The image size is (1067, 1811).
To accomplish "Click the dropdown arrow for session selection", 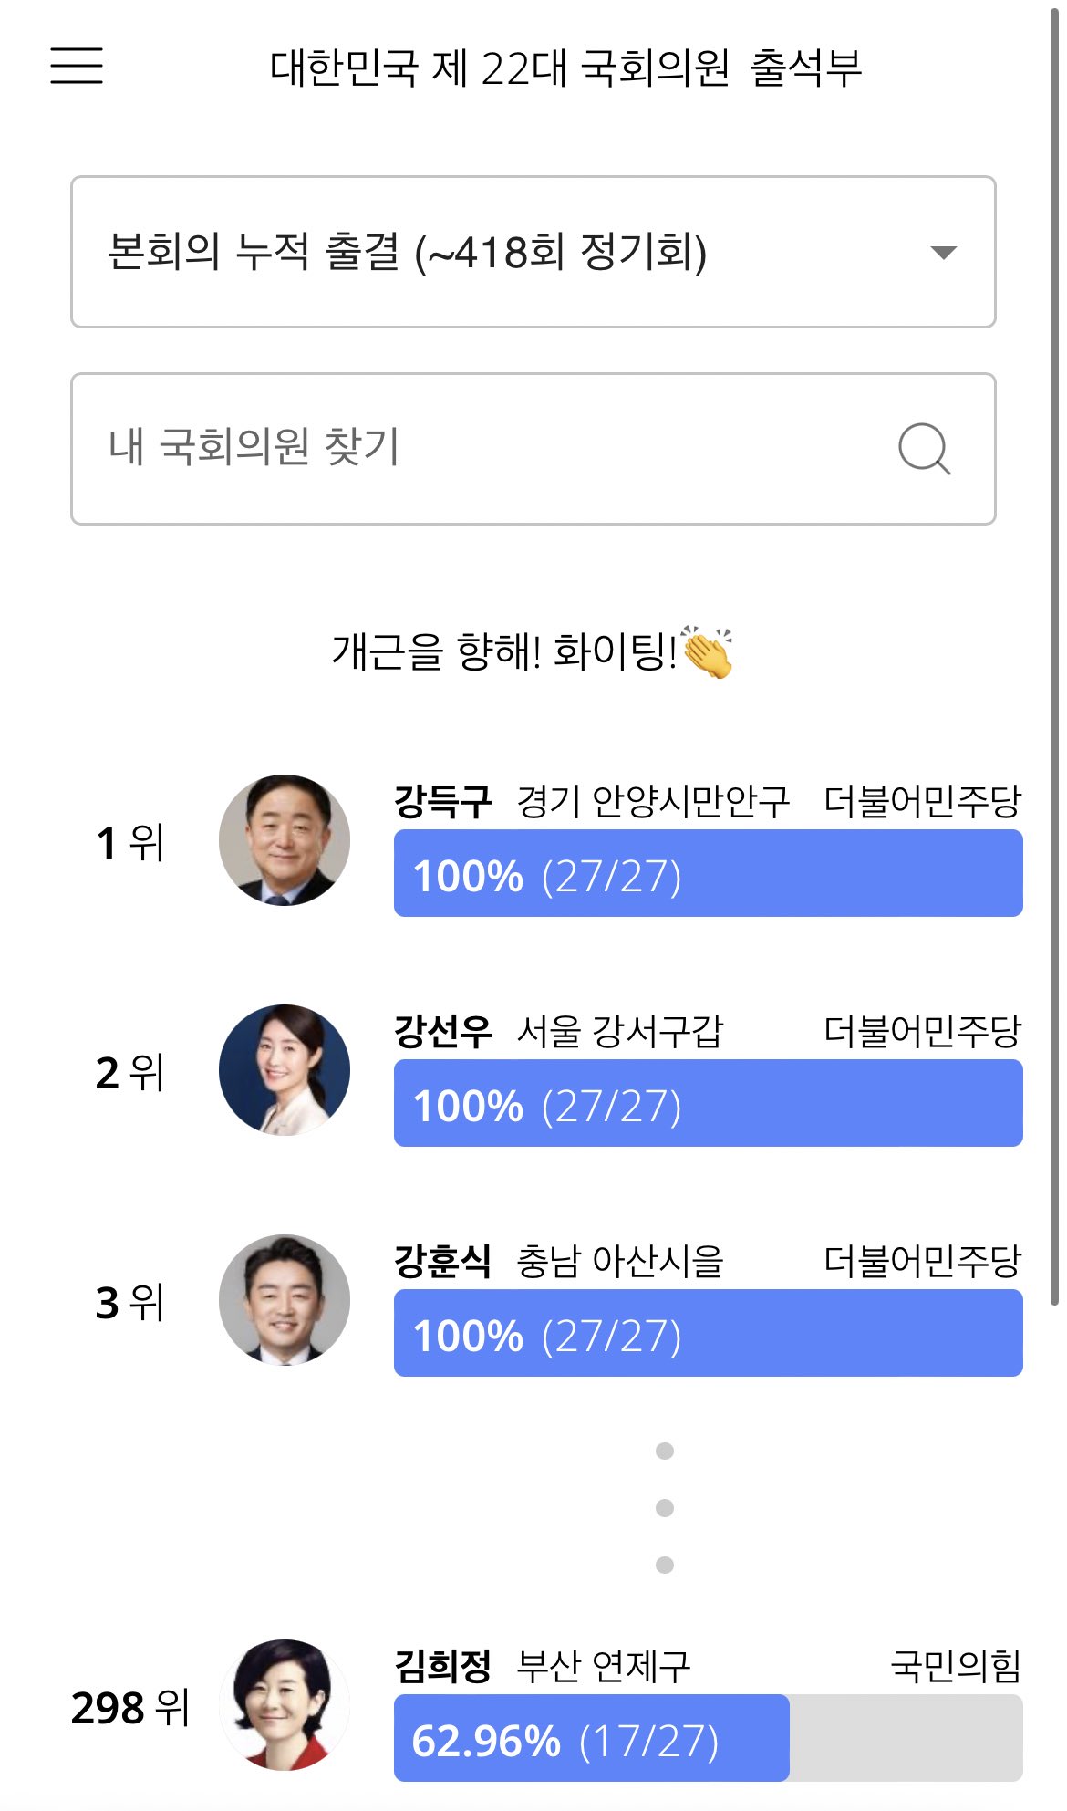I will pos(943,253).
